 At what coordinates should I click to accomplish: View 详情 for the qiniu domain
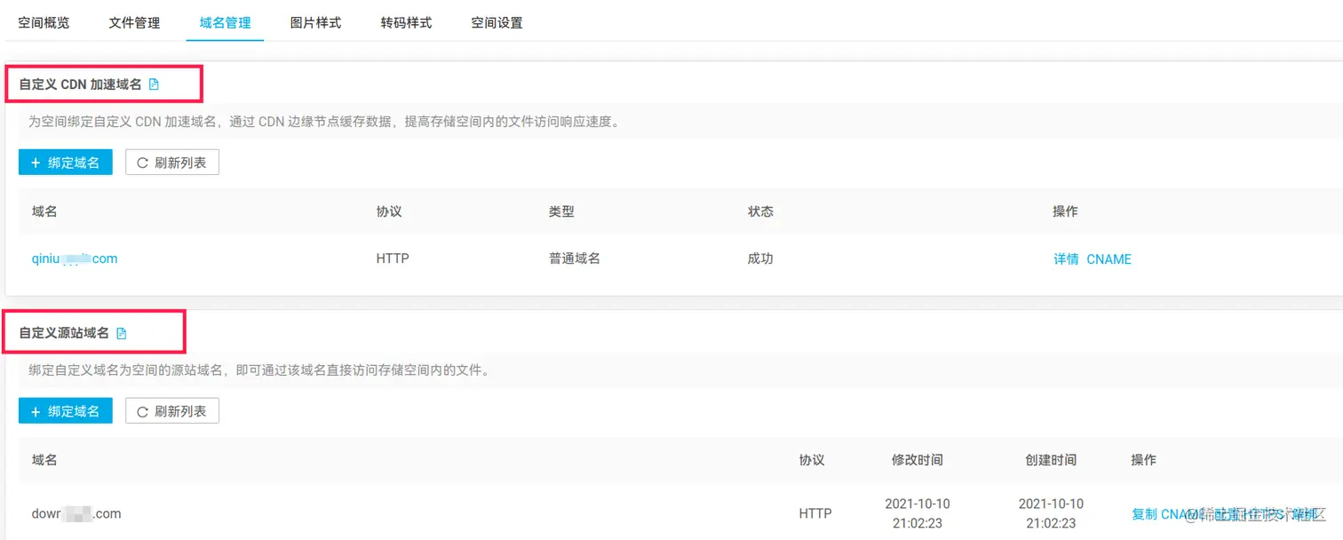[1066, 259]
